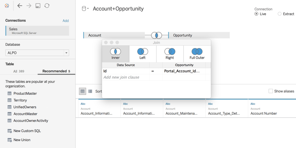Choose the Full Outer join type

click(197, 54)
